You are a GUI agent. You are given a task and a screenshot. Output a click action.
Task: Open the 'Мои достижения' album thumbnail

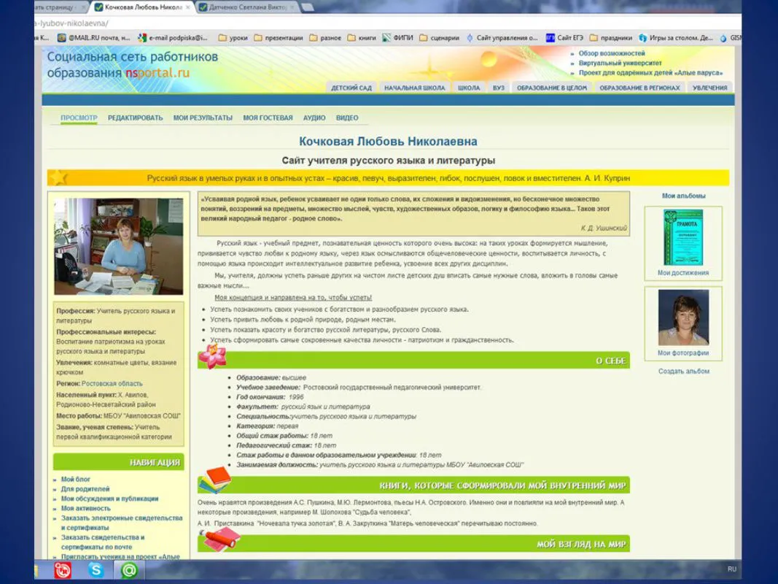(x=683, y=238)
